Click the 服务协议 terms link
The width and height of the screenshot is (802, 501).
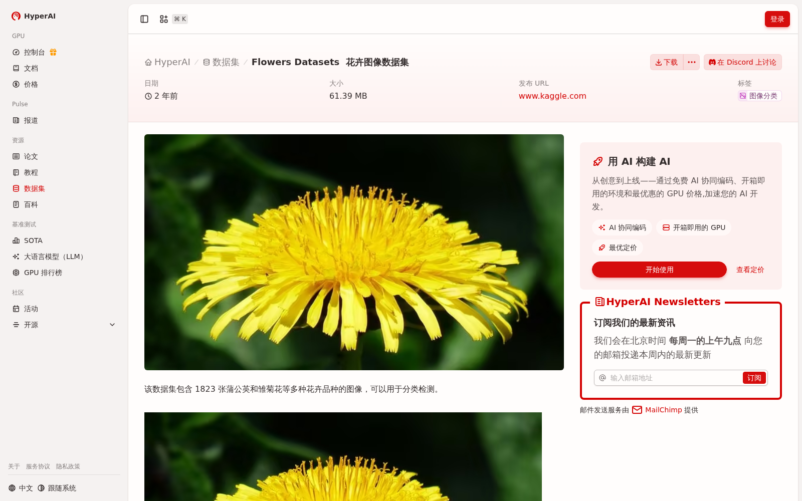38,466
